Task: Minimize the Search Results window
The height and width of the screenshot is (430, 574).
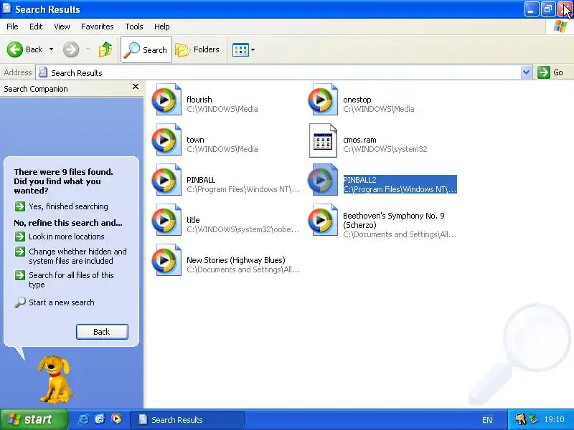Action: click(531, 9)
